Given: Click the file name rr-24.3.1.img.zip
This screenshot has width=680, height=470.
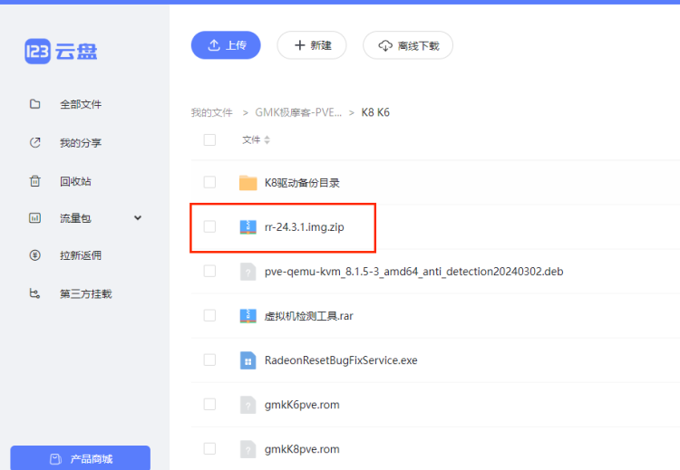Looking at the screenshot, I should point(305,227).
